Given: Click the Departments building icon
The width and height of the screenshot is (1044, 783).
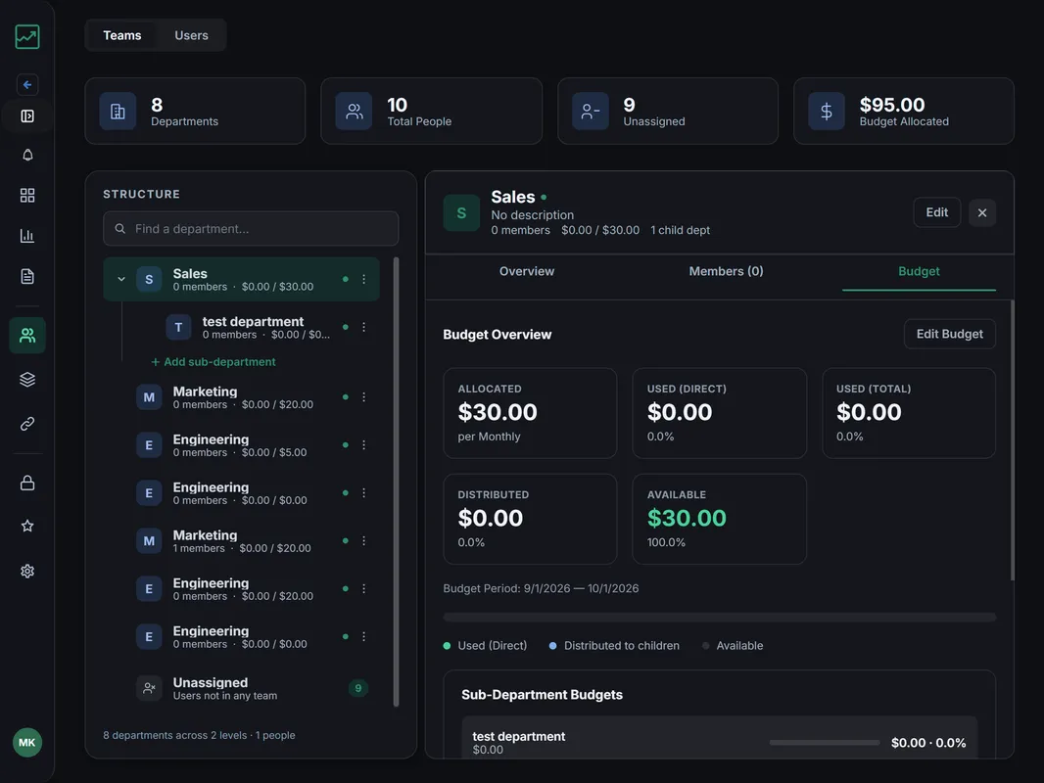Looking at the screenshot, I should click(118, 112).
